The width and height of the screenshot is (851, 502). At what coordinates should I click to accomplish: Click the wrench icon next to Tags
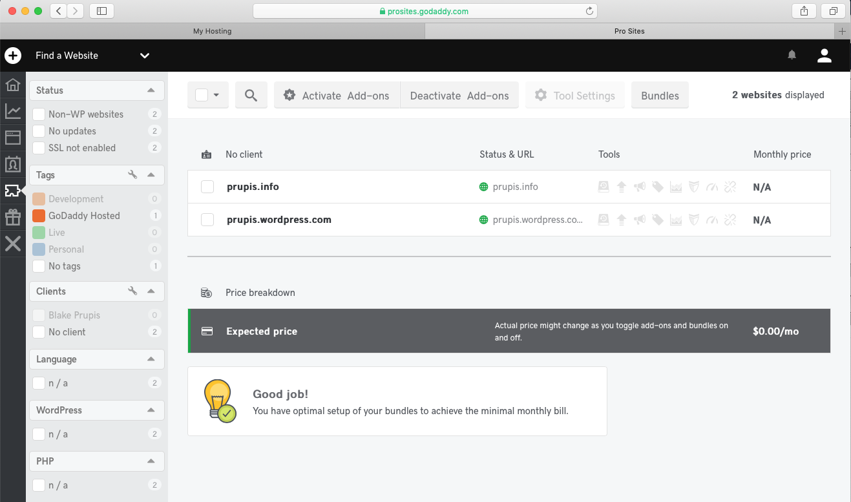click(x=132, y=175)
